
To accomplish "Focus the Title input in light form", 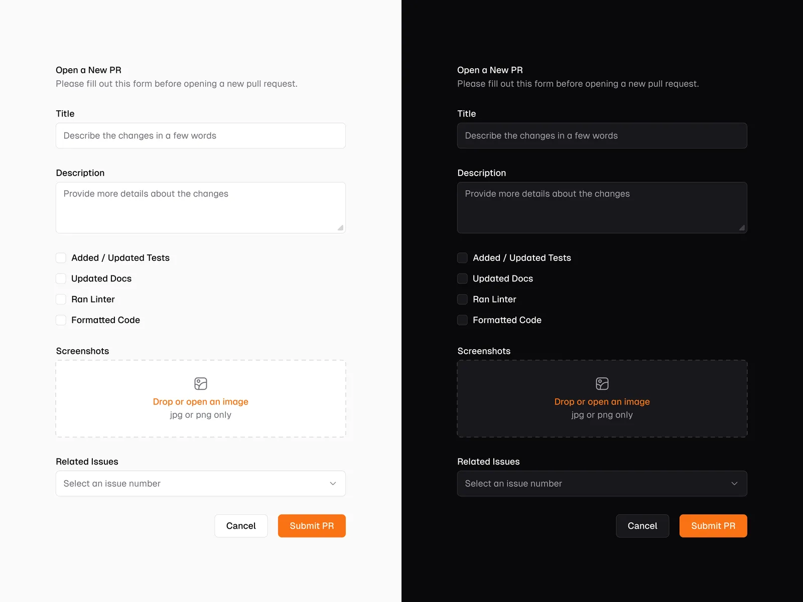I will (201, 135).
